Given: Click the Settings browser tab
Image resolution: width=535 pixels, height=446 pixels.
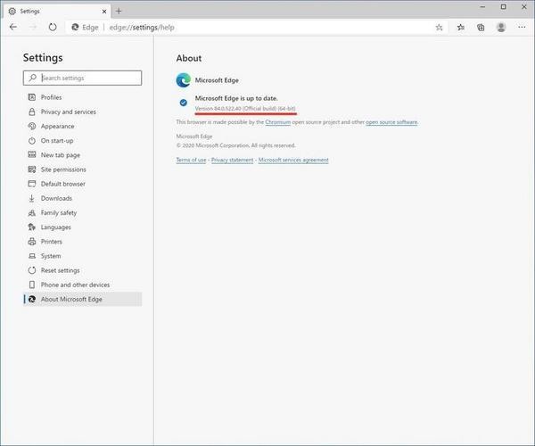Looking at the screenshot, I should (x=58, y=12).
